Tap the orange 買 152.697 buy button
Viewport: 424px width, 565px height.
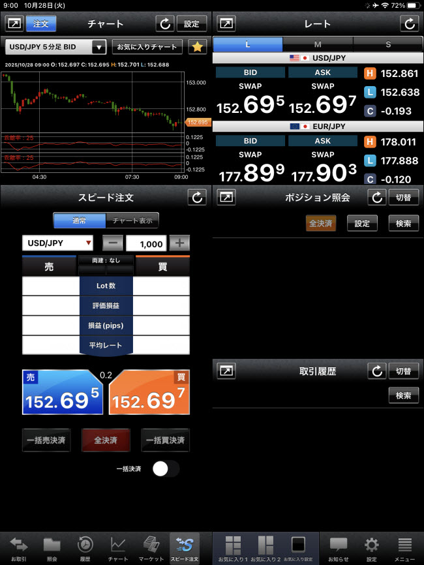click(149, 393)
